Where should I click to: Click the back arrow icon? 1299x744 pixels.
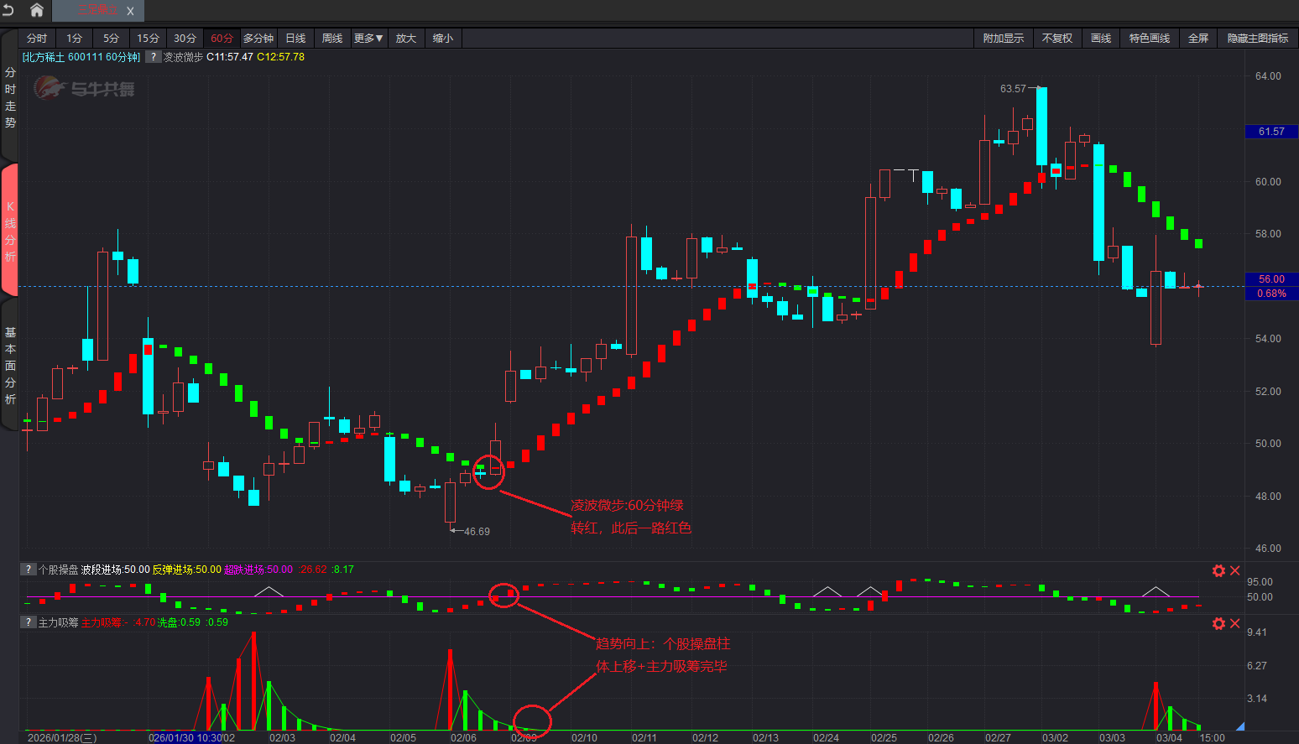click(x=8, y=10)
